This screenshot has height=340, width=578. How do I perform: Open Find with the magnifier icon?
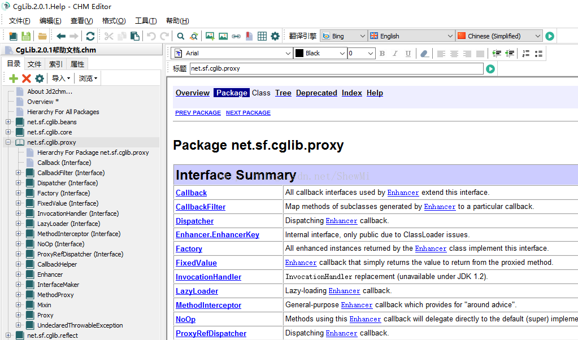point(181,36)
